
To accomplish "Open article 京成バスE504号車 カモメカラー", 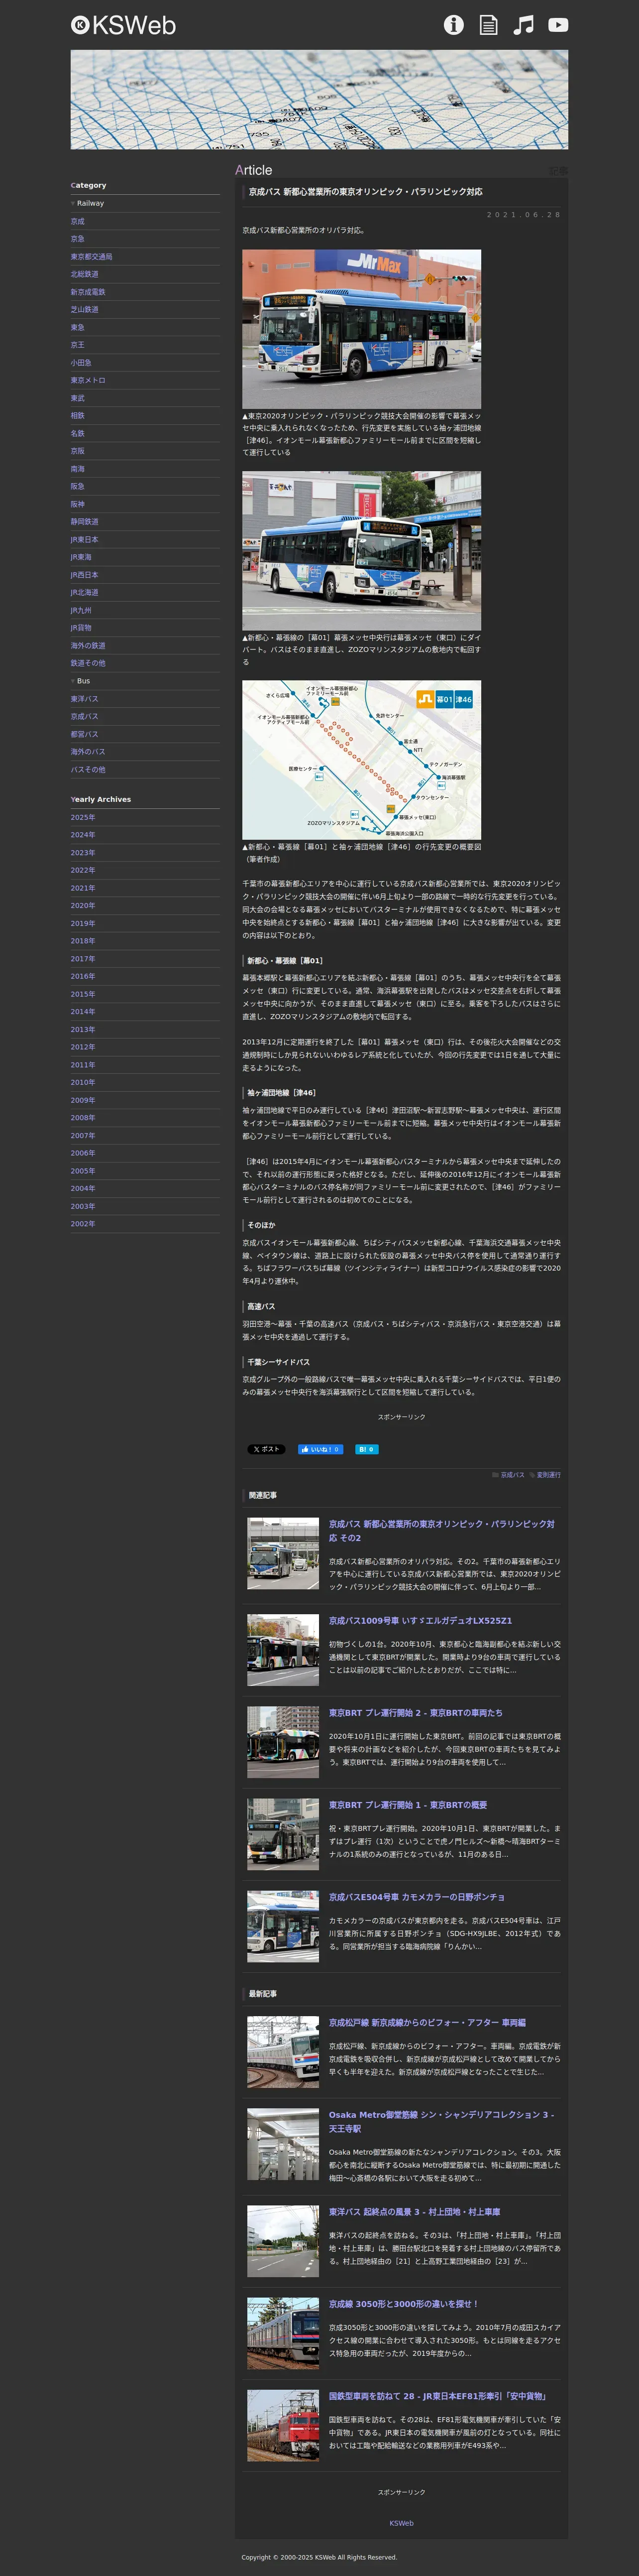I will tap(417, 1897).
